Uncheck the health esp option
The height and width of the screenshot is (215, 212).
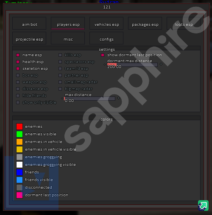click(18, 62)
